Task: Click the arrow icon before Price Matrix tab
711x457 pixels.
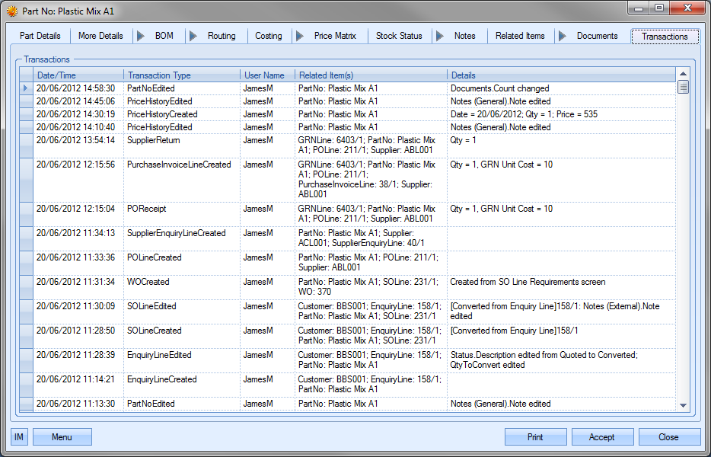Action: [299, 36]
